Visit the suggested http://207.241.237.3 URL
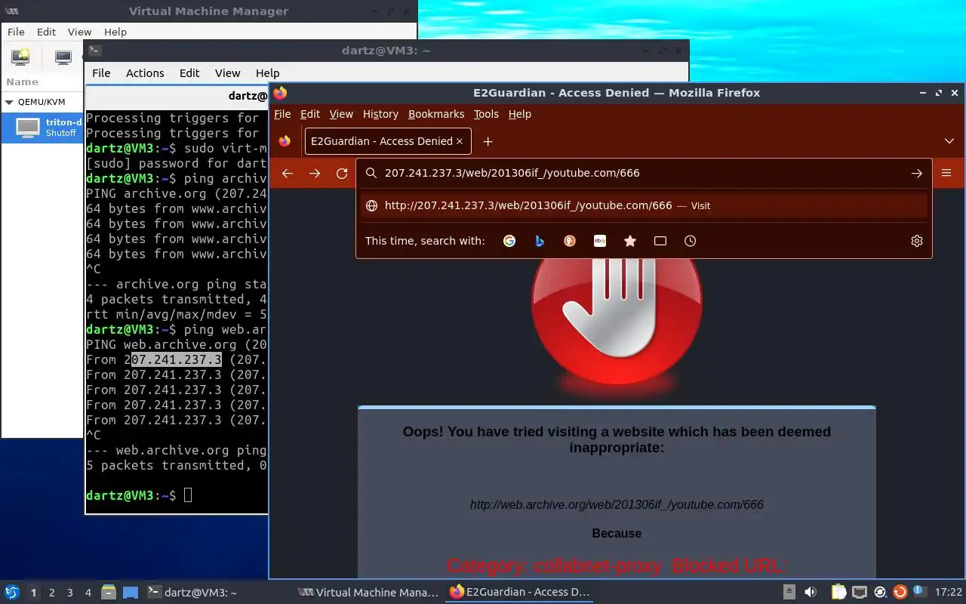Viewport: 966px width, 604px height. point(644,205)
